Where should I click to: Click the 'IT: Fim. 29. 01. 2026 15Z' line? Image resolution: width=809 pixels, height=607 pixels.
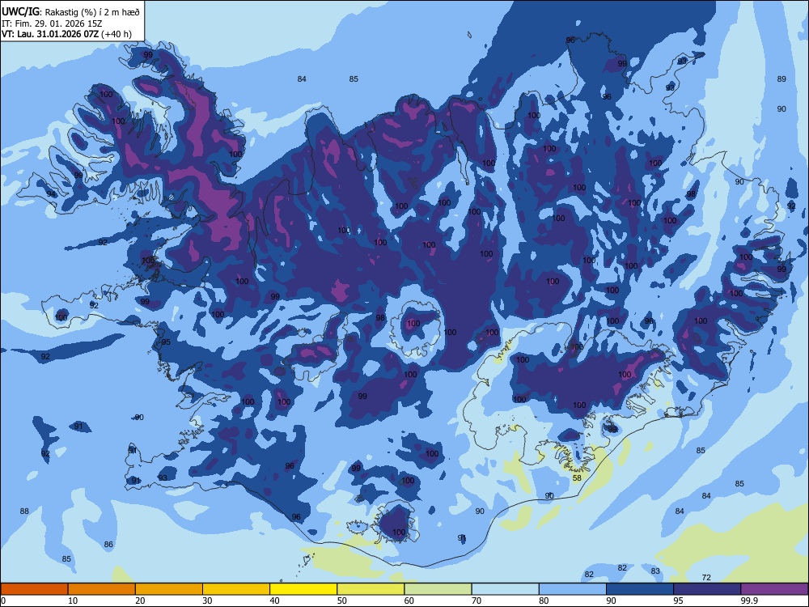[x=51, y=23]
